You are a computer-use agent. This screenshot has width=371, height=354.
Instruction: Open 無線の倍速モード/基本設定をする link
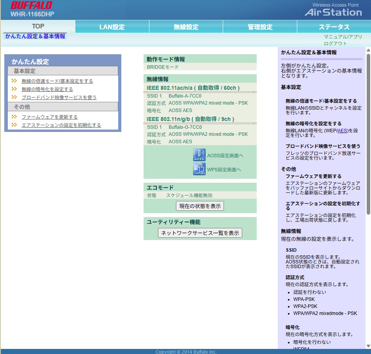pyautogui.click(x=57, y=81)
